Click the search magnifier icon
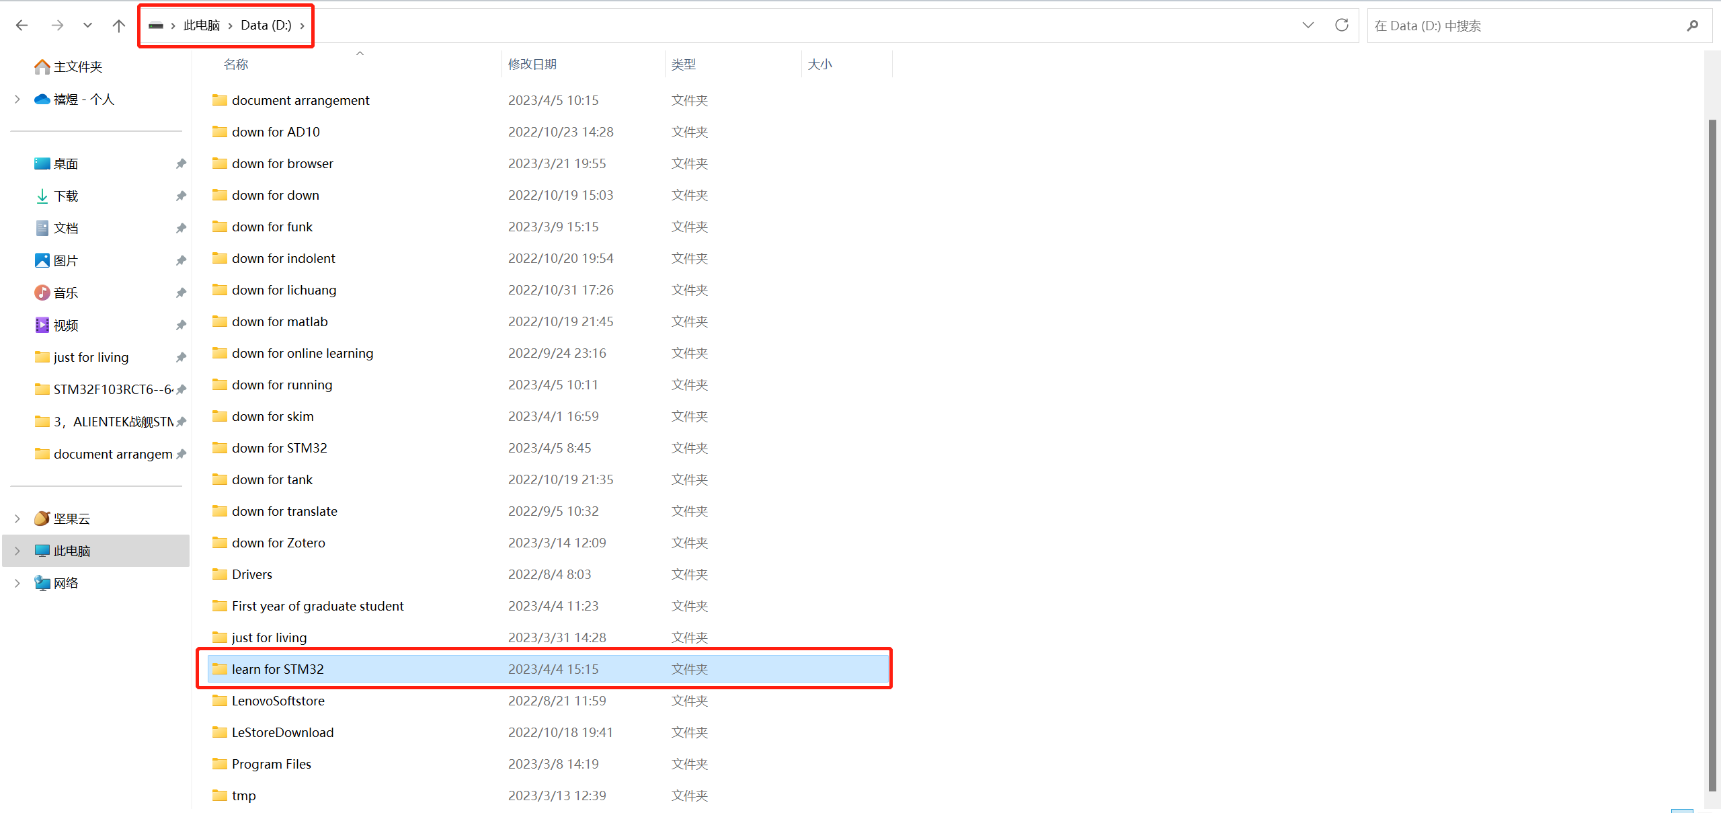The image size is (1721, 813). (x=1692, y=26)
